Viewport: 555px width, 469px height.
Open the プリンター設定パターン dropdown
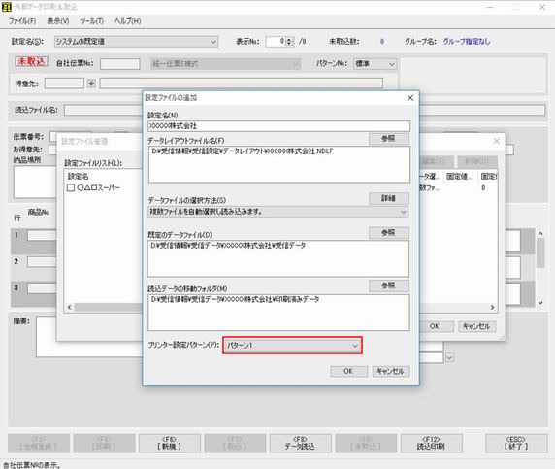pyautogui.click(x=292, y=346)
